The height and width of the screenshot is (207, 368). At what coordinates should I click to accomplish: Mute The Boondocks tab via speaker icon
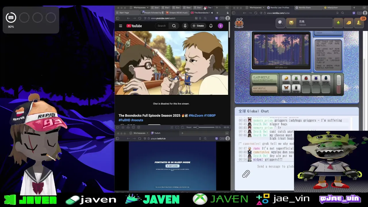click(x=212, y=13)
